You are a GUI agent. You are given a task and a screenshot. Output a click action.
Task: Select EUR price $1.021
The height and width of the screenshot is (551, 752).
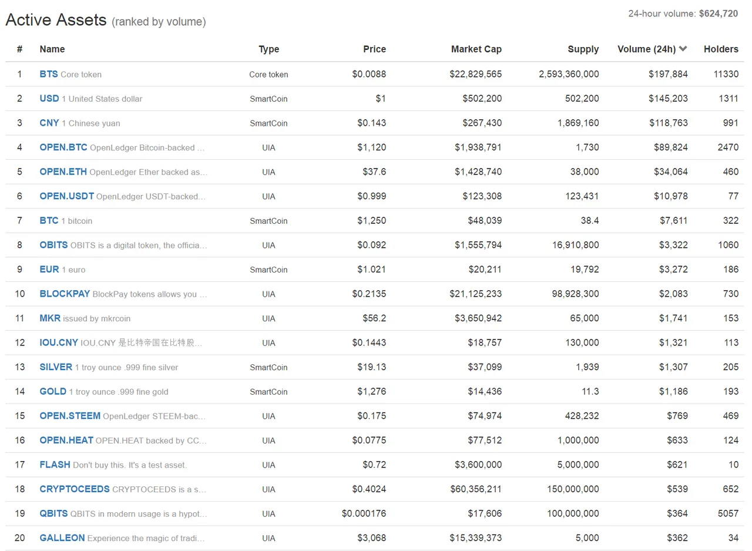[371, 270]
